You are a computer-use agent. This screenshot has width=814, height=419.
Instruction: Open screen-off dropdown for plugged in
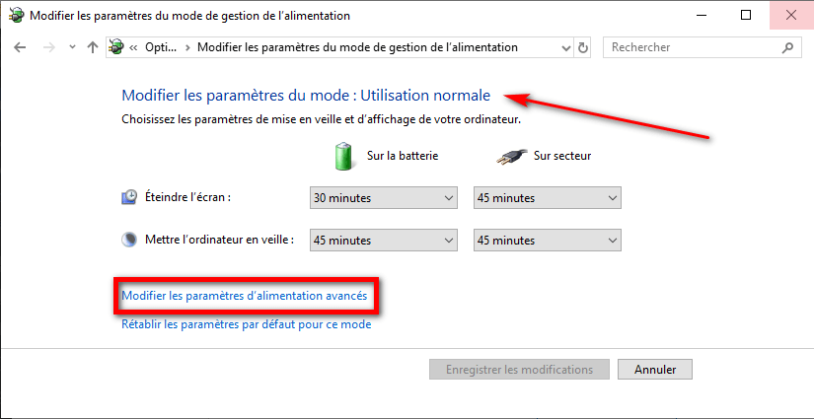[x=548, y=198]
